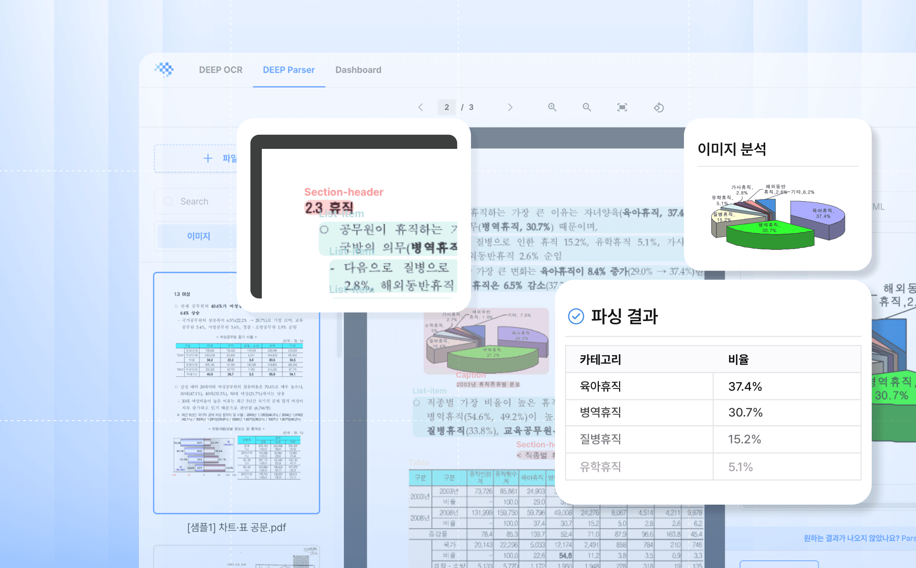
Task: Click the rotate page icon
Action: pyautogui.click(x=659, y=108)
